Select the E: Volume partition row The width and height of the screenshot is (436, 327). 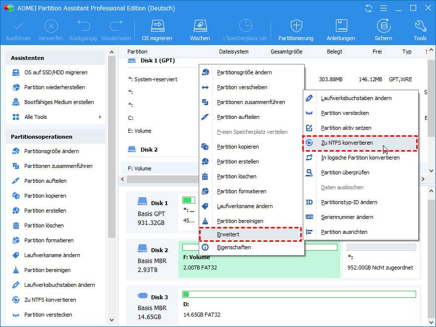160,131
